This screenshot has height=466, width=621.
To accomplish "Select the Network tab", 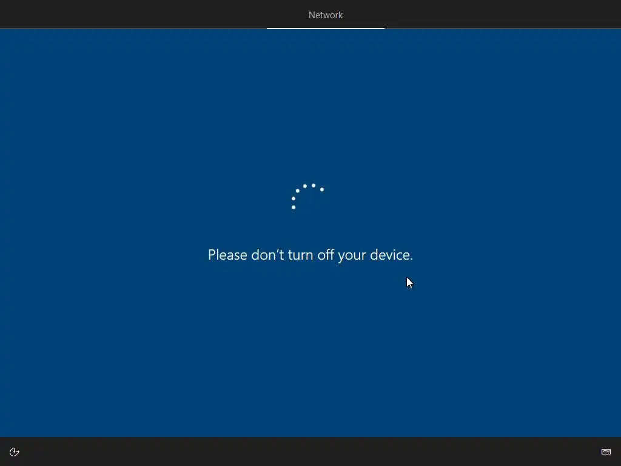I will tap(326, 15).
